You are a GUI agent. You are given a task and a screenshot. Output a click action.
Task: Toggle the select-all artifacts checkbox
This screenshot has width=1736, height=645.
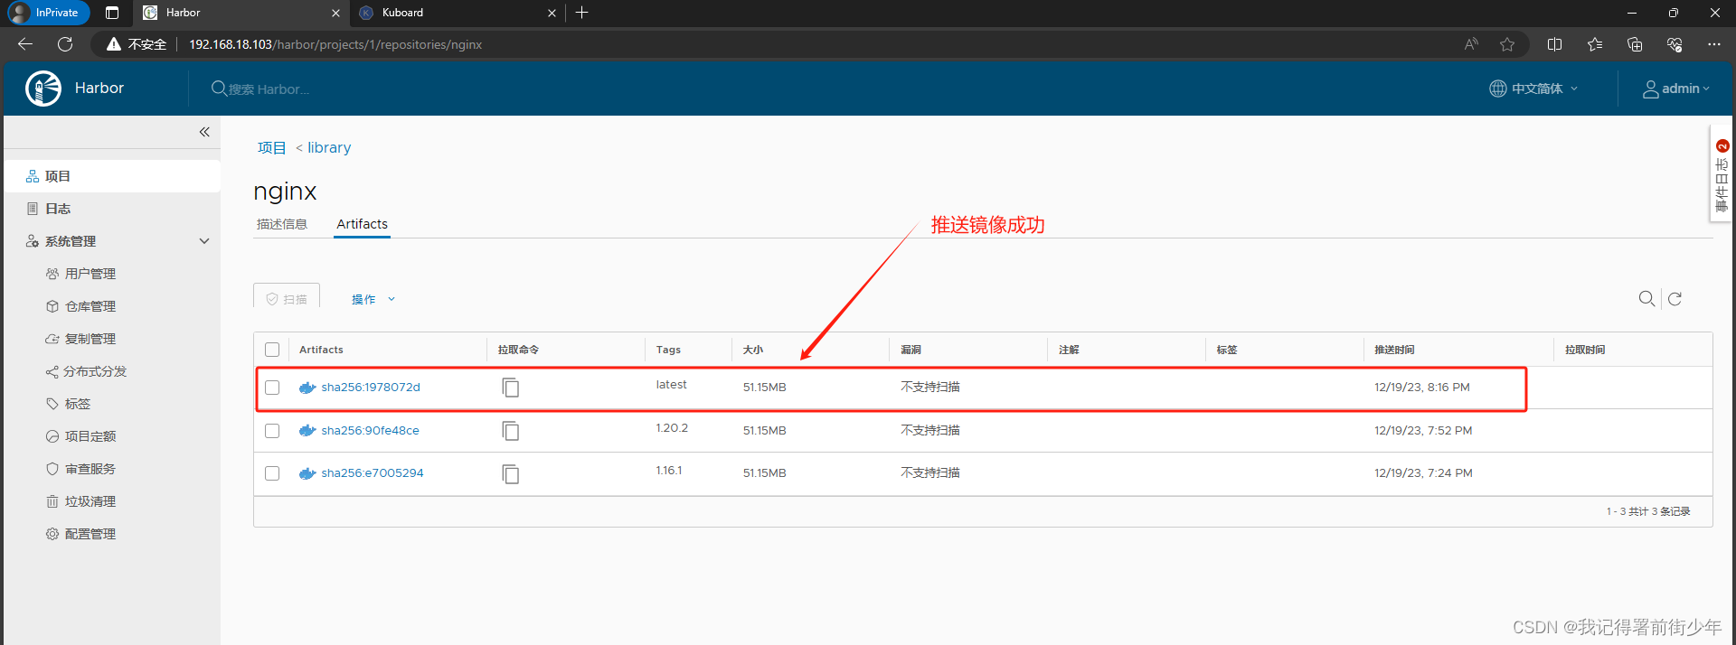coord(272,350)
